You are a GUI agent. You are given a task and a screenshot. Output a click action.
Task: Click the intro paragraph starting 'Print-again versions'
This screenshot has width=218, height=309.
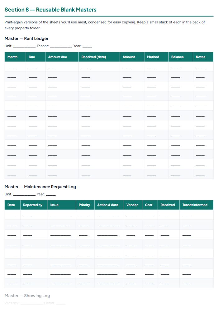pos(105,25)
